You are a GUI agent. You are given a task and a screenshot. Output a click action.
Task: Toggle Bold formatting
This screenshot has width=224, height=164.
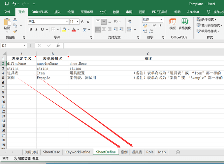pyautogui.click(x=31, y=30)
